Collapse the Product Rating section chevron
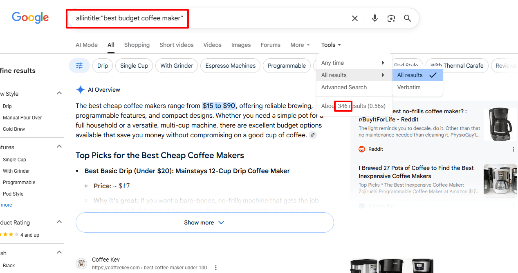518x273 pixels. pyautogui.click(x=59, y=222)
